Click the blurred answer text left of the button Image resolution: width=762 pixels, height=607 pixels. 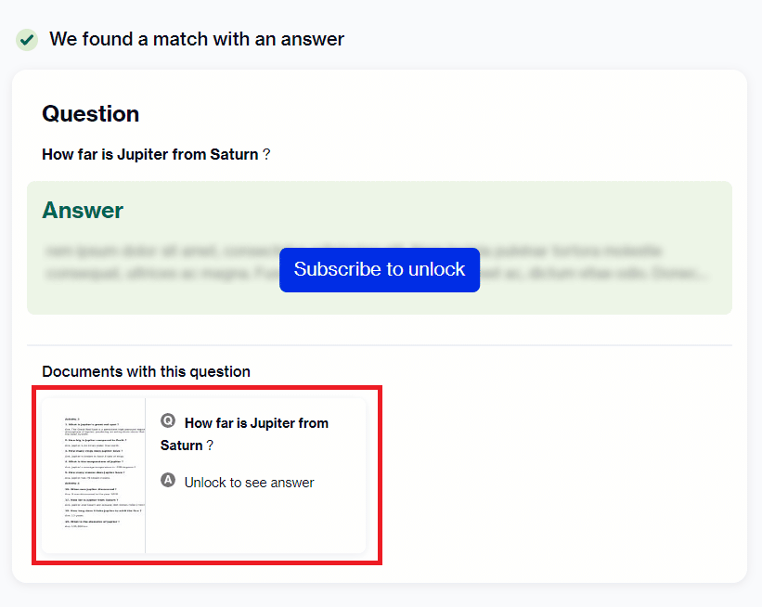[161, 263]
